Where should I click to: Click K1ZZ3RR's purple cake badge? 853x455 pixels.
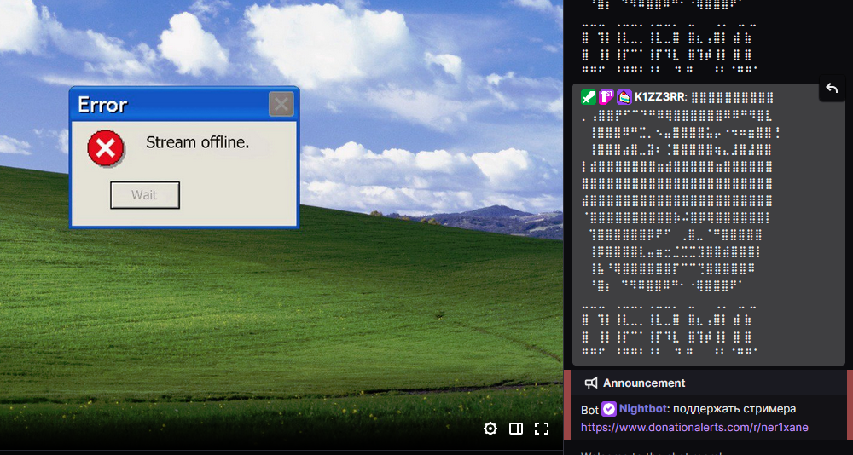(x=624, y=97)
